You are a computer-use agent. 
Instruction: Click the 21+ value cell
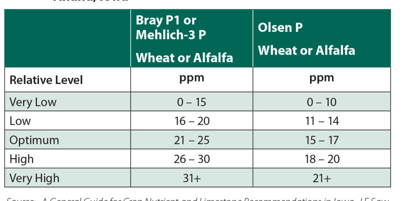pyautogui.click(x=322, y=178)
